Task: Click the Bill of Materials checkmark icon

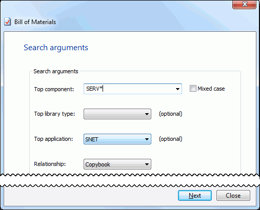Action: [7, 22]
